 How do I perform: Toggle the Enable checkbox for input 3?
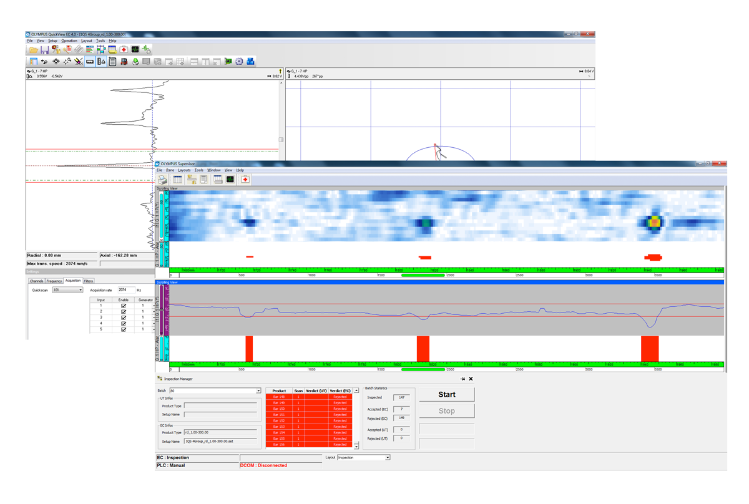click(124, 317)
